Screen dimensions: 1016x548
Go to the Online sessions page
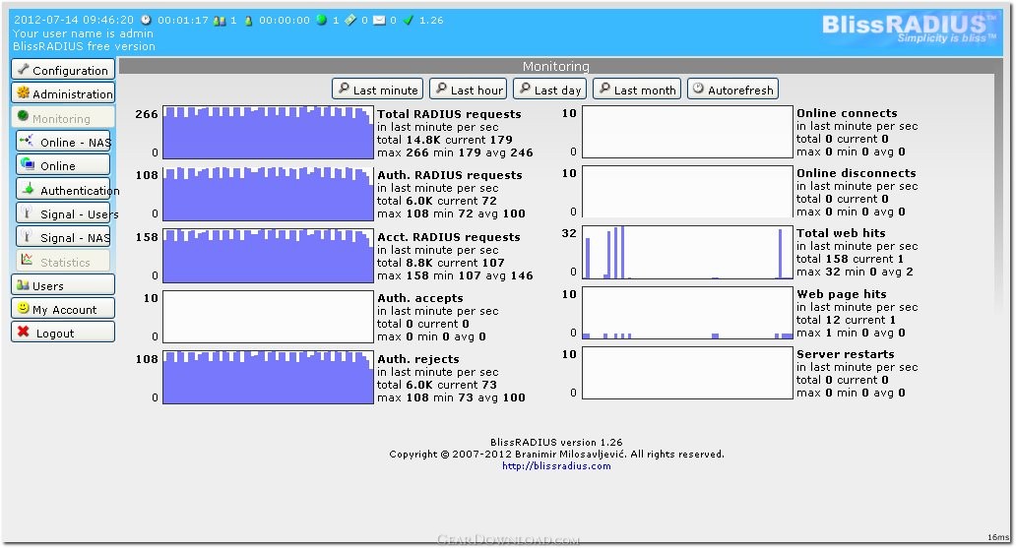63,164
